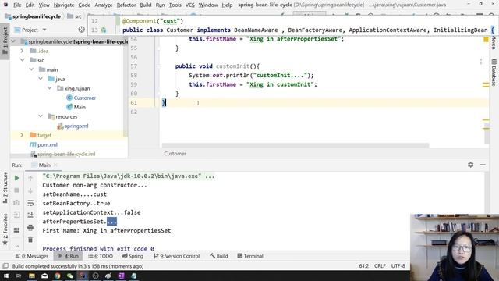Click the stop process square icon
The height and width of the screenshot is (281, 499).
16,190
